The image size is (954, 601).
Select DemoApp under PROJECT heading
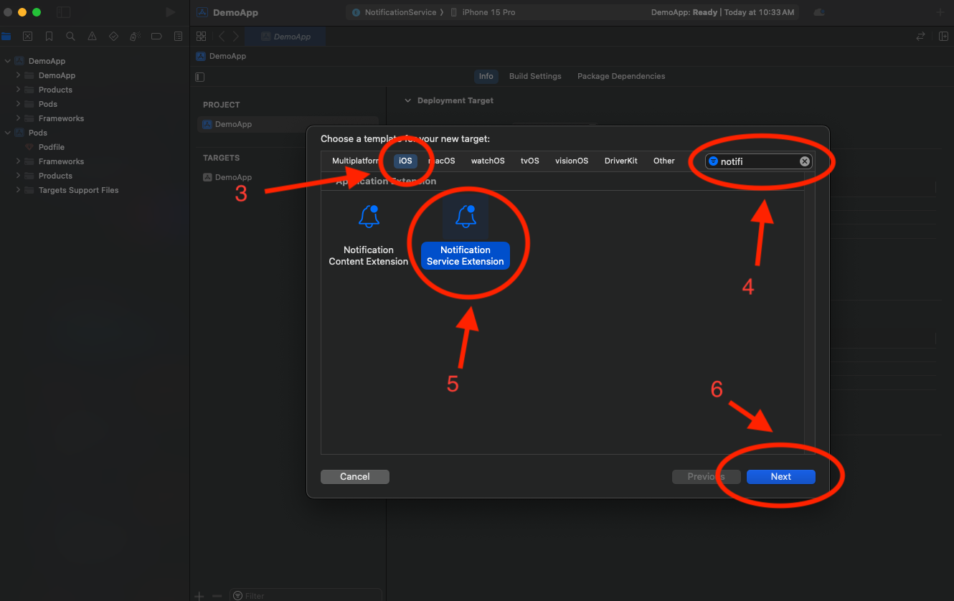pyautogui.click(x=287, y=124)
